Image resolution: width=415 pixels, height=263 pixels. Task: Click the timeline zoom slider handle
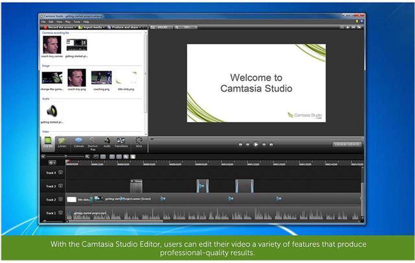66,157
